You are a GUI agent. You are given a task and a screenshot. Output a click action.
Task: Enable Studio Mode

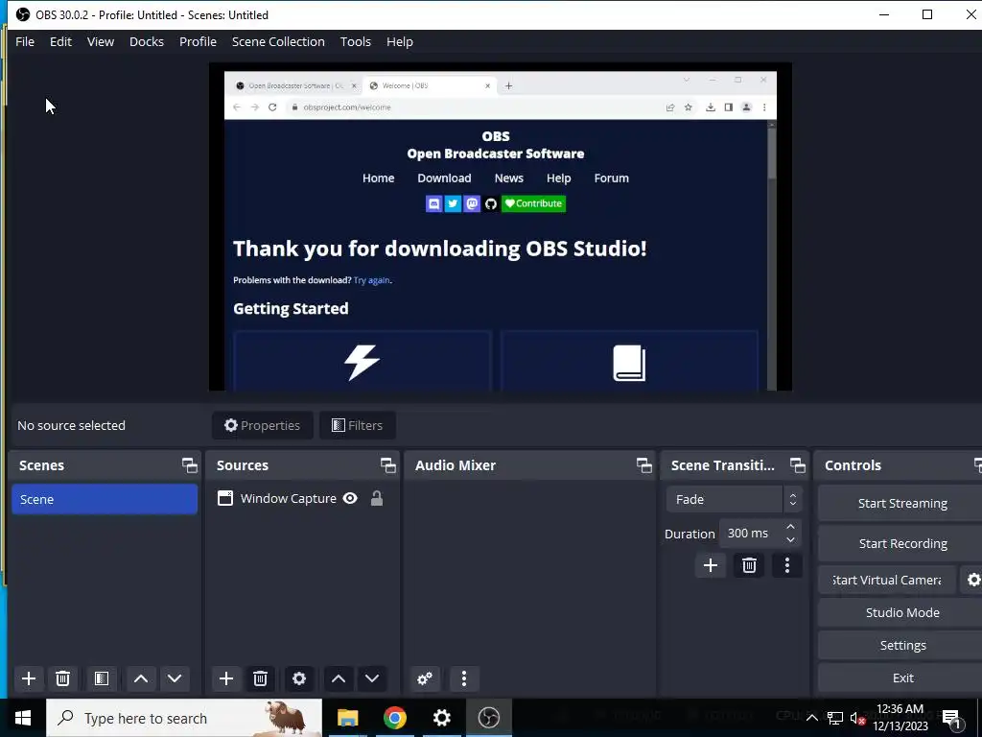tap(900, 613)
